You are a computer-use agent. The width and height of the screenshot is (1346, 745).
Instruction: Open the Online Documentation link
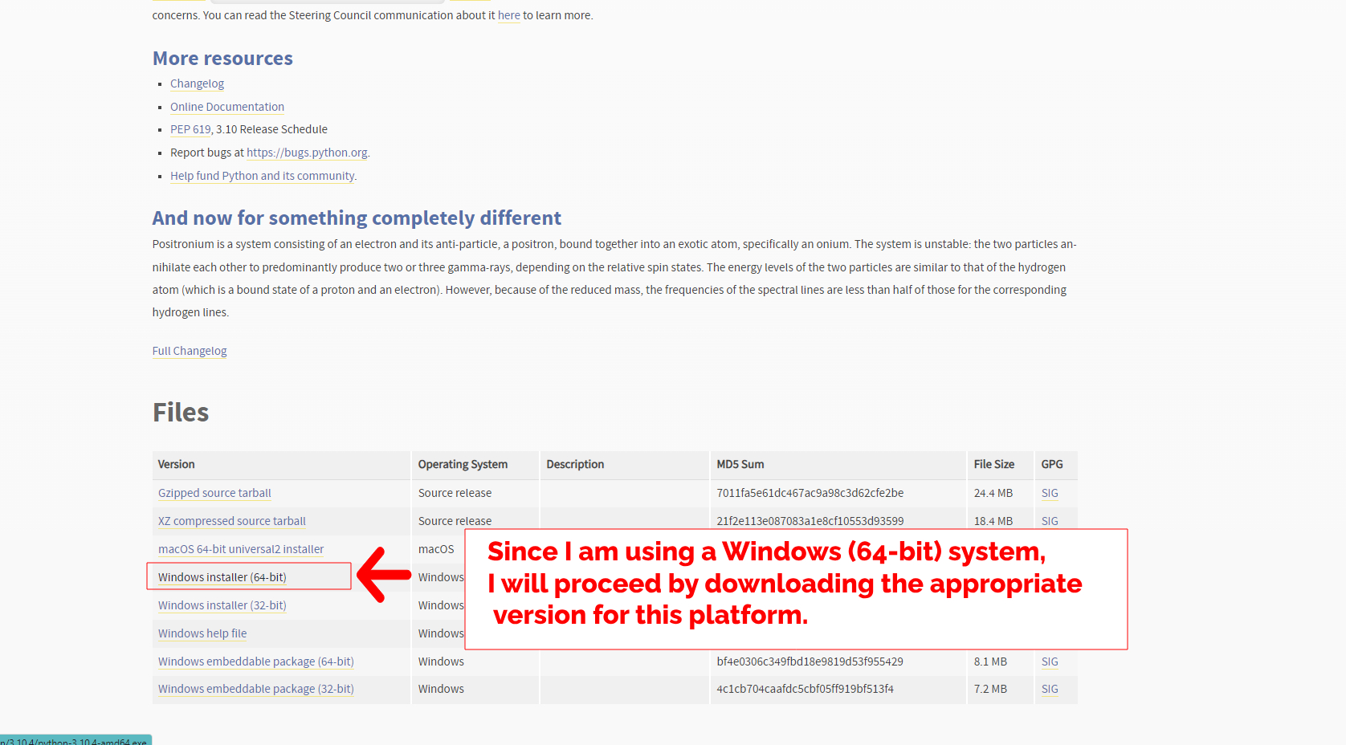point(226,107)
